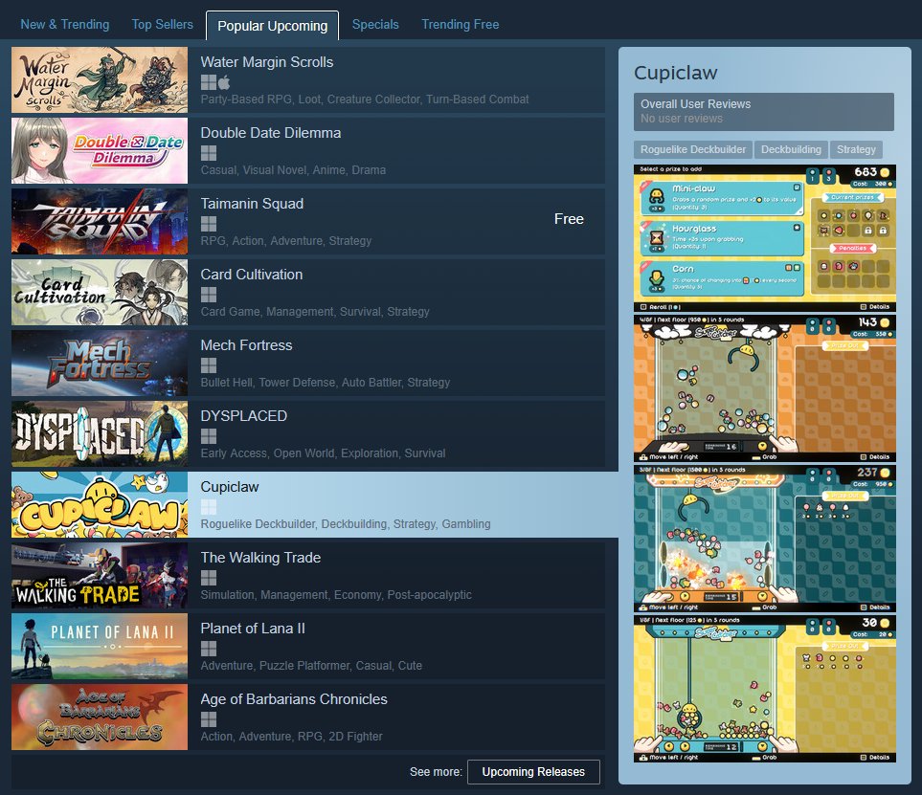Click the Windows icon under Cupiclaw
This screenshot has height=795, width=922.
point(208,507)
